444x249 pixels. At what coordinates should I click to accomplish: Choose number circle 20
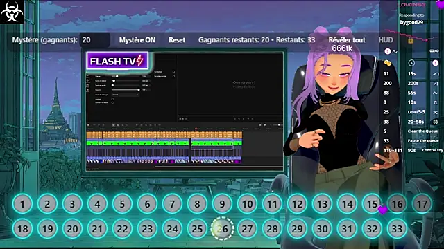(x=72, y=228)
